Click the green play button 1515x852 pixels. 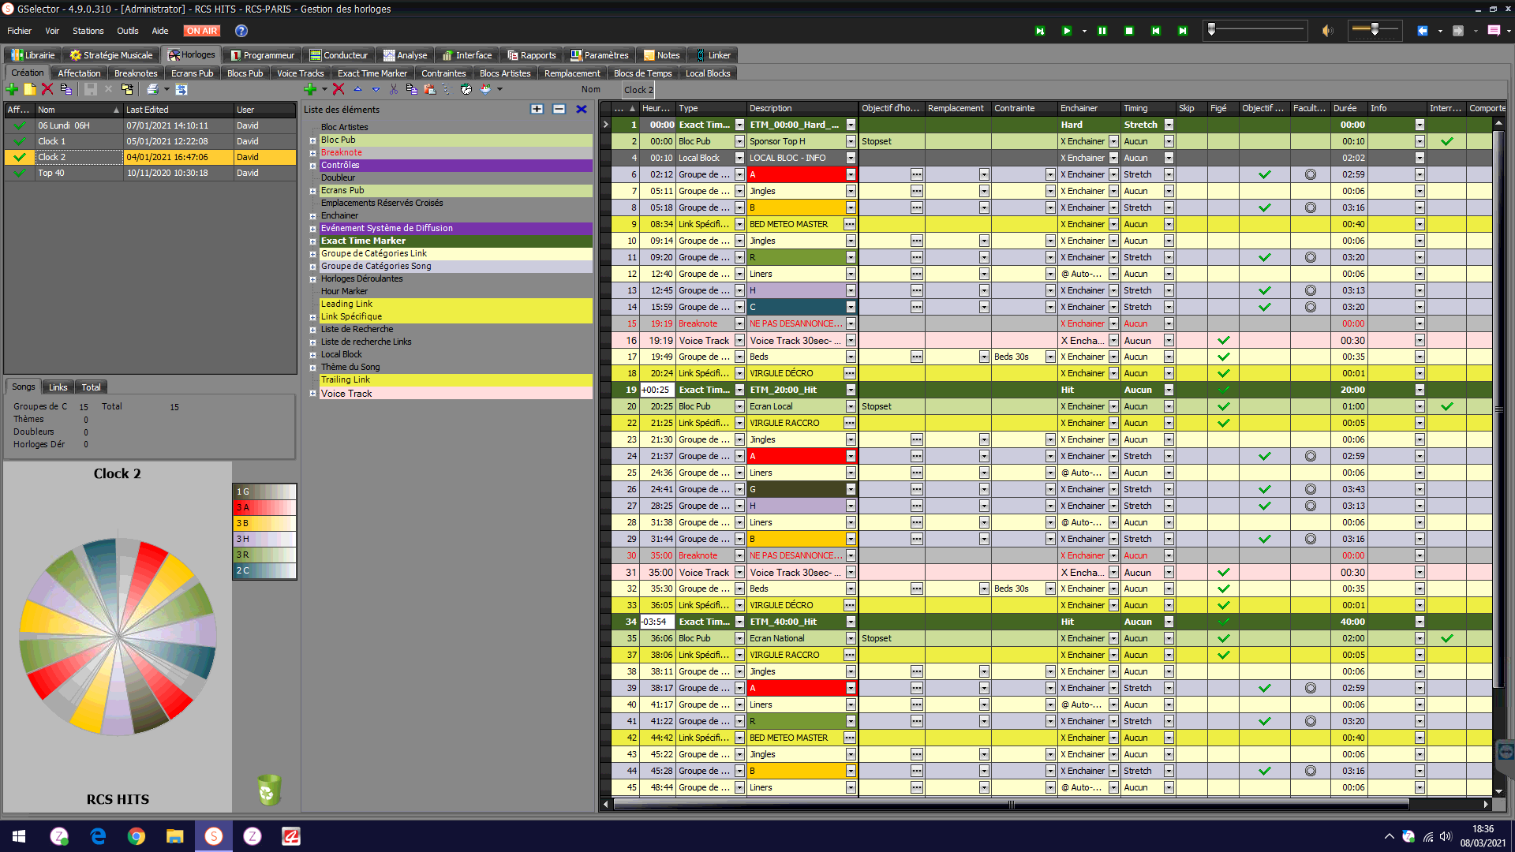click(1067, 31)
